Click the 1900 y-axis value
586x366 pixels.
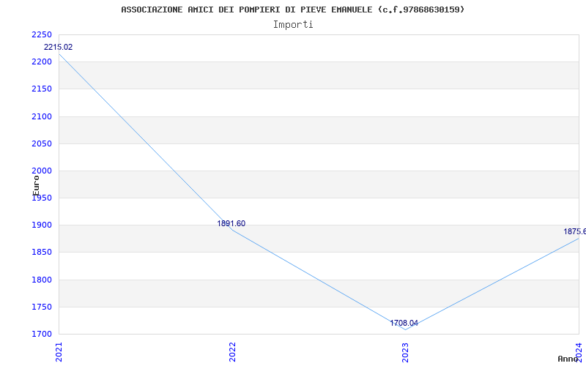pyautogui.click(x=42, y=225)
